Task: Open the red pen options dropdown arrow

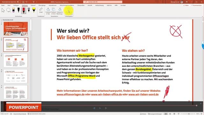Action: coord(25,13)
